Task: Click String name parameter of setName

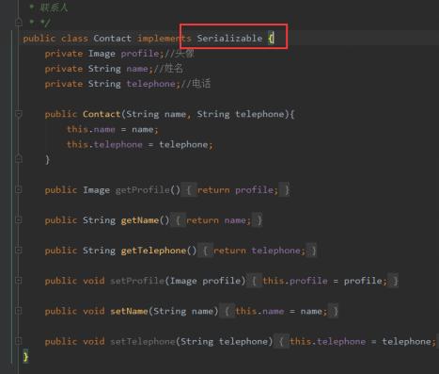Action: coord(183,311)
